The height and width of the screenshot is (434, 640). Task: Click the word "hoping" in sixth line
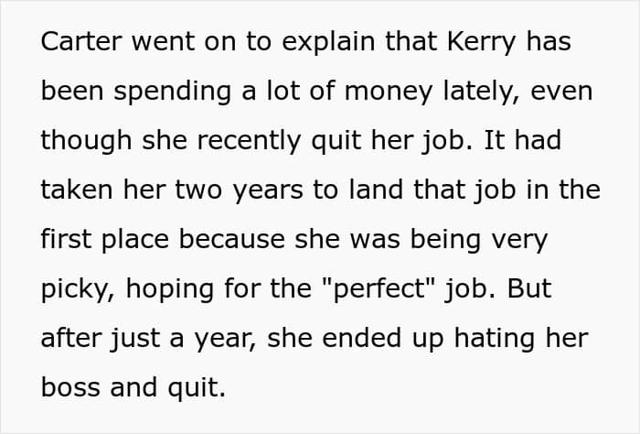pyautogui.click(x=169, y=289)
